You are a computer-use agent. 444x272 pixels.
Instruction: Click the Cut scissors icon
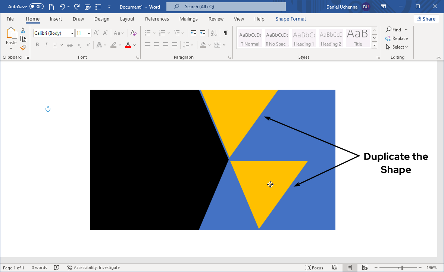[x=23, y=30]
